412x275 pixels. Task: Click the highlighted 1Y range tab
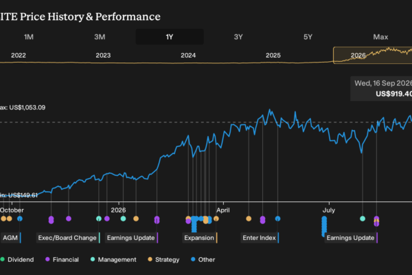point(170,37)
